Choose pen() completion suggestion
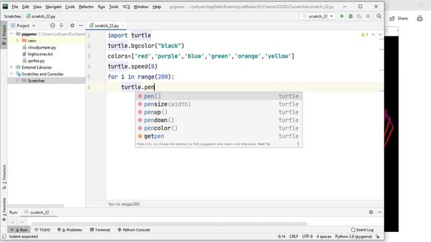 point(219,96)
